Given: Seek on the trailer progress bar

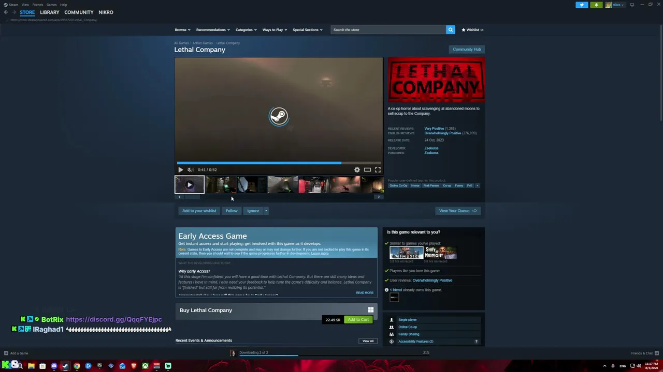Looking at the screenshot, I should point(279,163).
